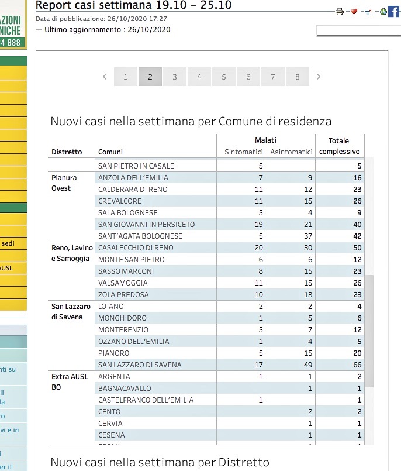Share page via the Facebook icon
Image resolution: width=401 pixels, height=471 pixels.
[x=394, y=12]
